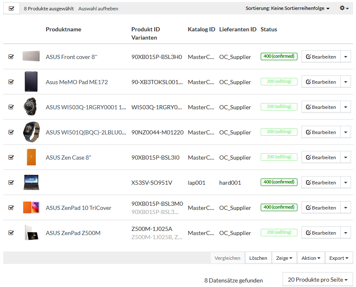Expand action arrow for ASUS Zen Case 8"

(x=346, y=158)
